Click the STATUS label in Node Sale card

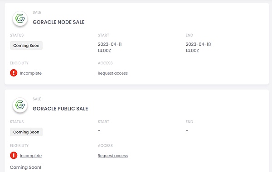17,35
